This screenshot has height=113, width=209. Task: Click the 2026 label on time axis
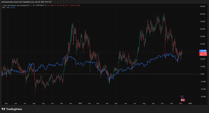(190, 103)
